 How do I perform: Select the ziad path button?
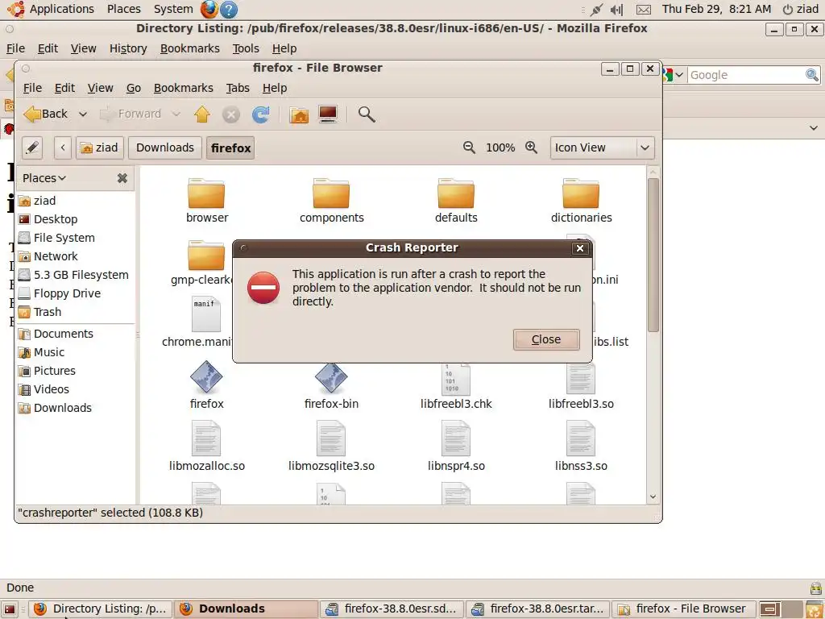(x=99, y=147)
